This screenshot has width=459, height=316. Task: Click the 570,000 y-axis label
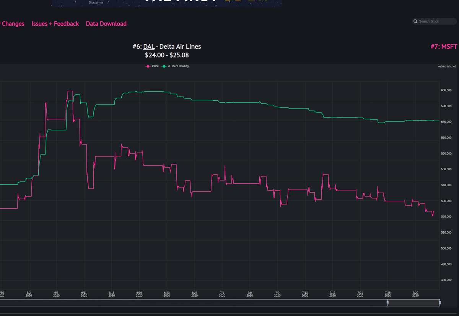(446, 138)
